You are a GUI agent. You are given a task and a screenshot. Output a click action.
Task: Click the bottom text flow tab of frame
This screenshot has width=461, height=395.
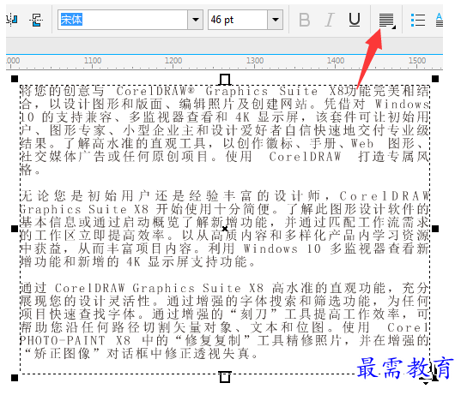pos(225,377)
